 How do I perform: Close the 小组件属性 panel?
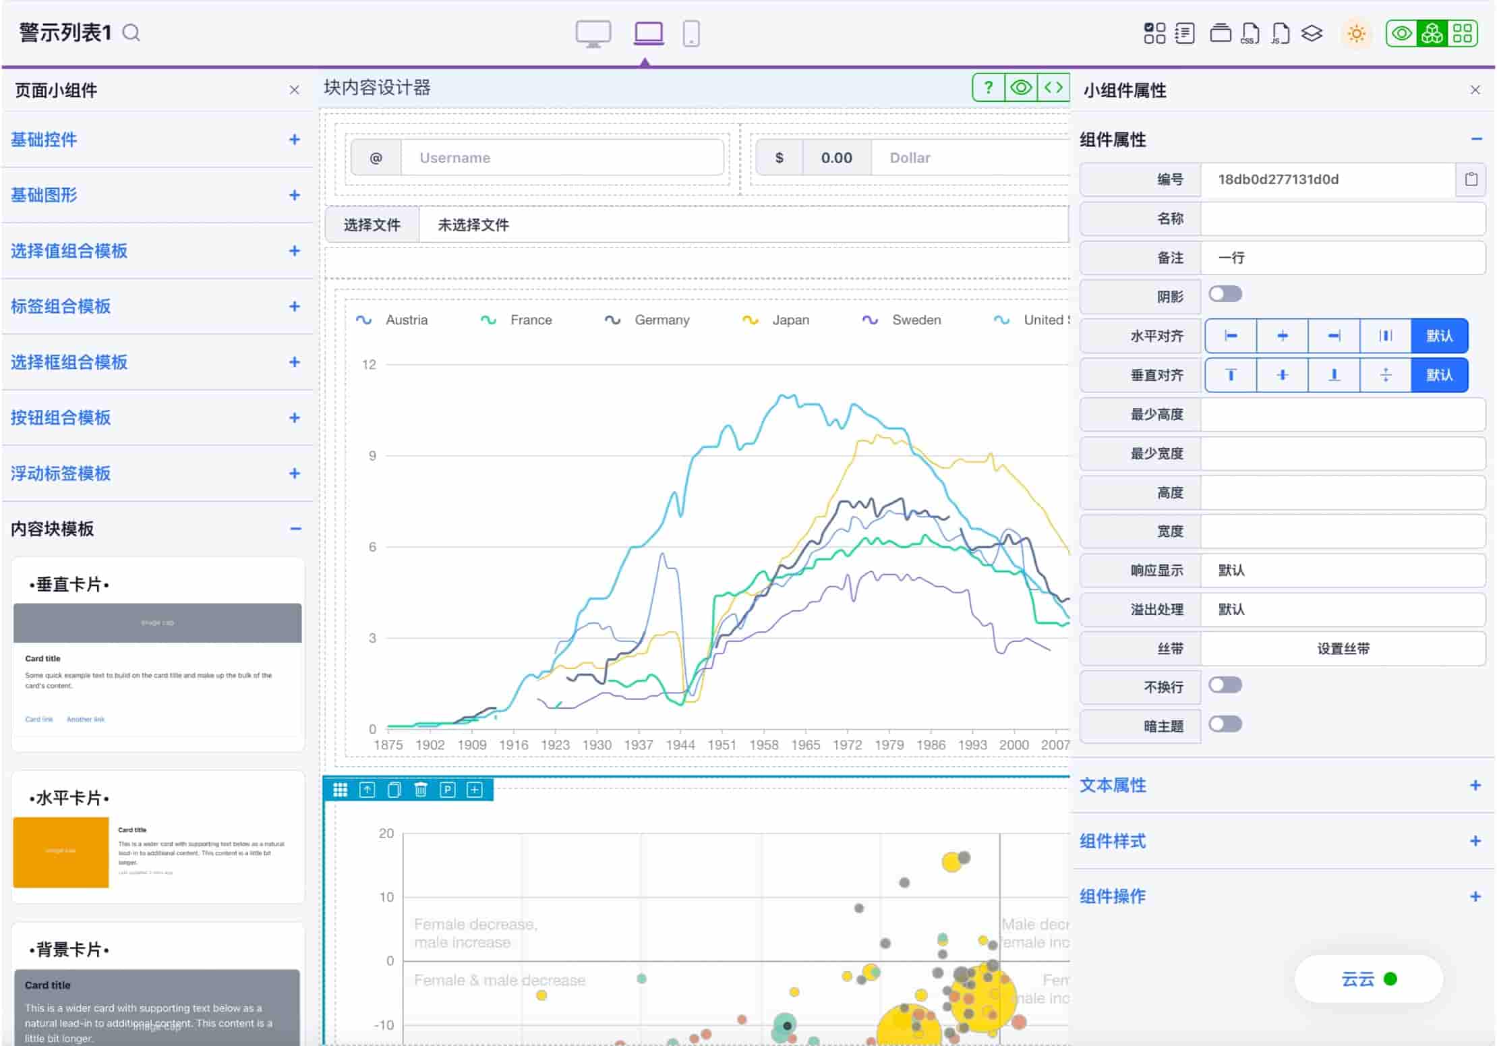pos(1475,90)
